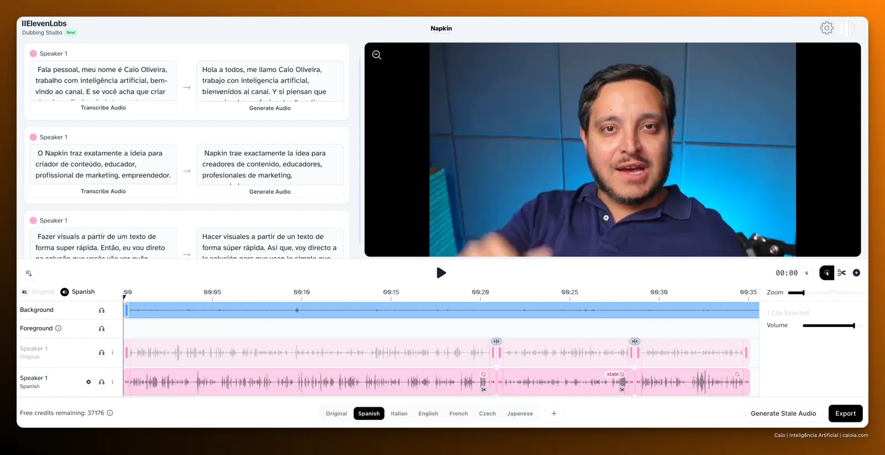The height and width of the screenshot is (455, 885).
Task: Adjust the clip Volume slider
Action: [x=829, y=325]
